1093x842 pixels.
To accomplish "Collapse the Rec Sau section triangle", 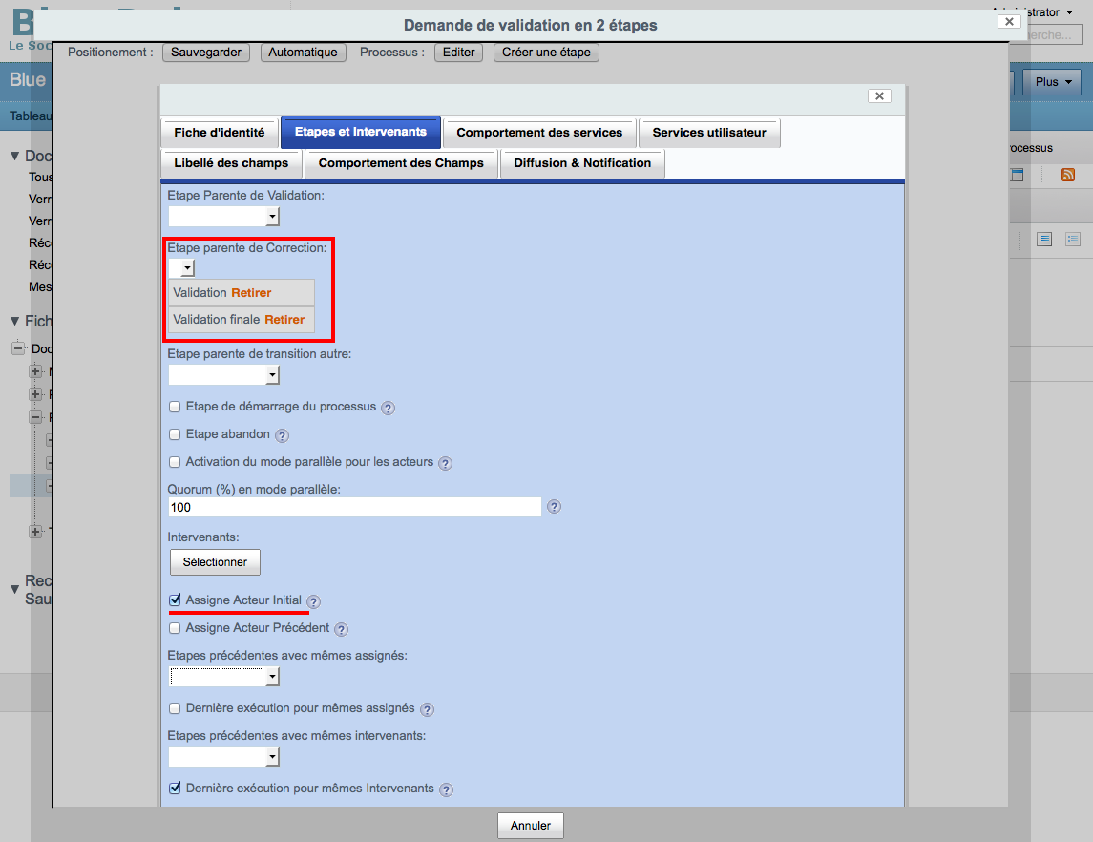I will 14,590.
